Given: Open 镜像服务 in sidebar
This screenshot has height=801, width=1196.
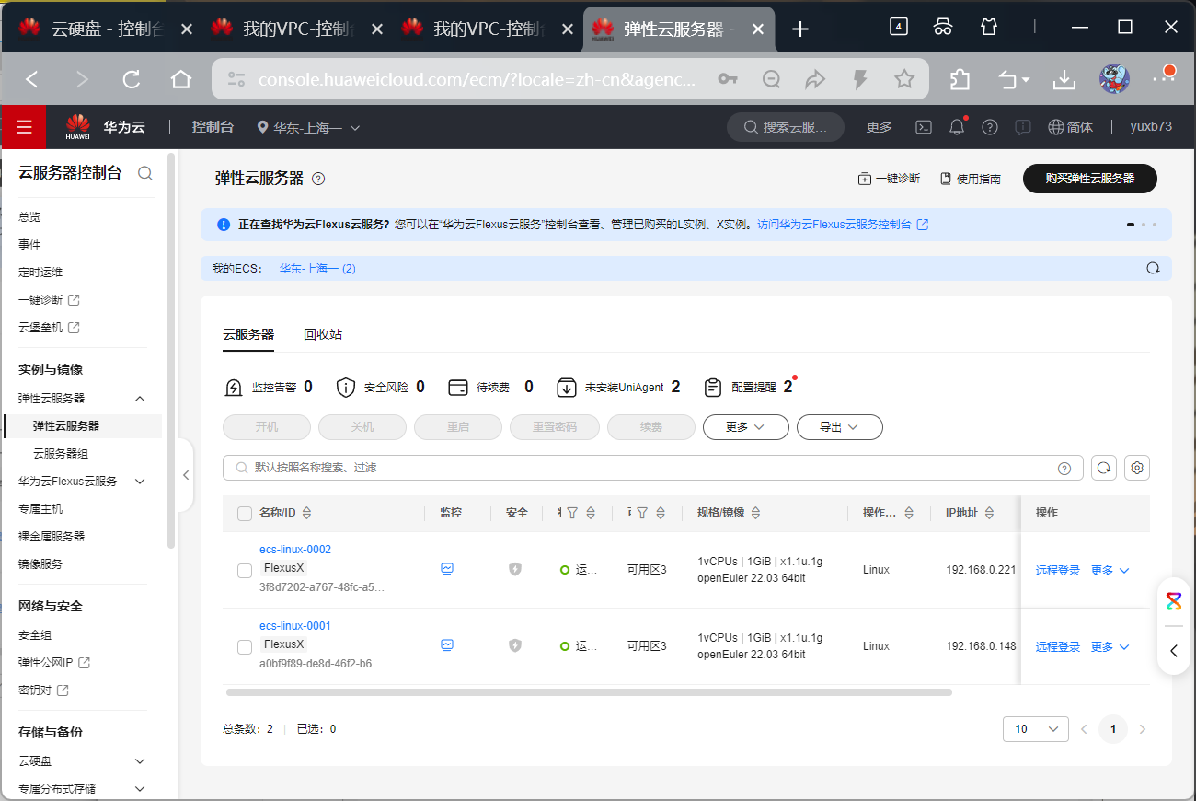Looking at the screenshot, I should click(x=40, y=564).
